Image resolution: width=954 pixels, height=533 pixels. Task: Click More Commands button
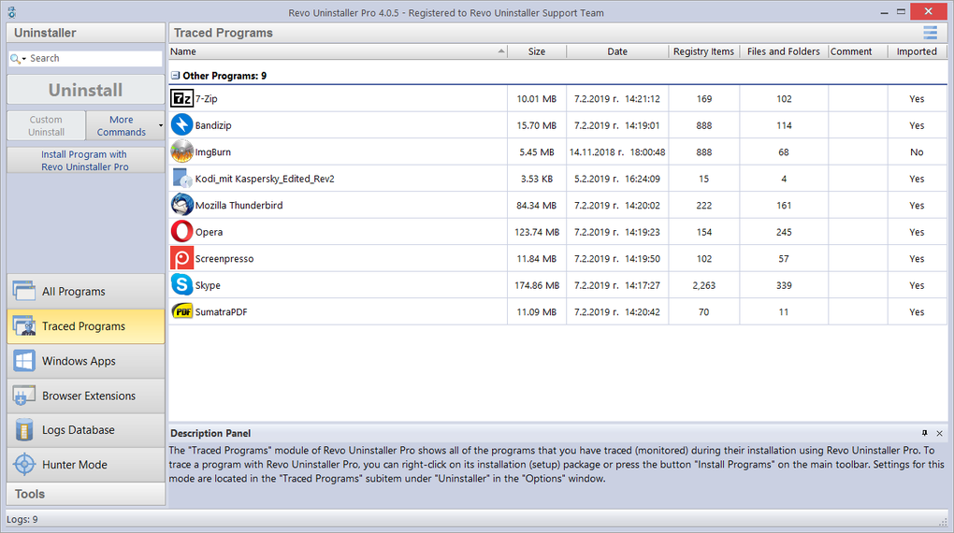121,126
